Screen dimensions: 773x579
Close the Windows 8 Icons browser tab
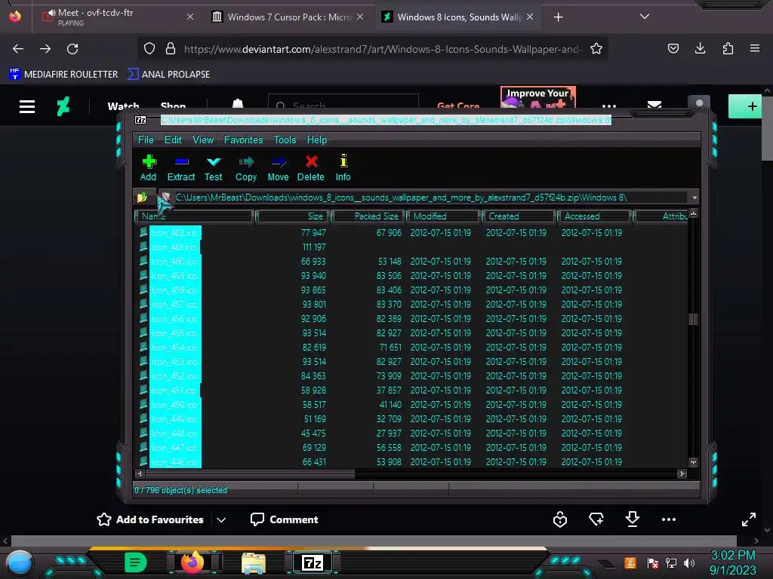[x=530, y=17]
